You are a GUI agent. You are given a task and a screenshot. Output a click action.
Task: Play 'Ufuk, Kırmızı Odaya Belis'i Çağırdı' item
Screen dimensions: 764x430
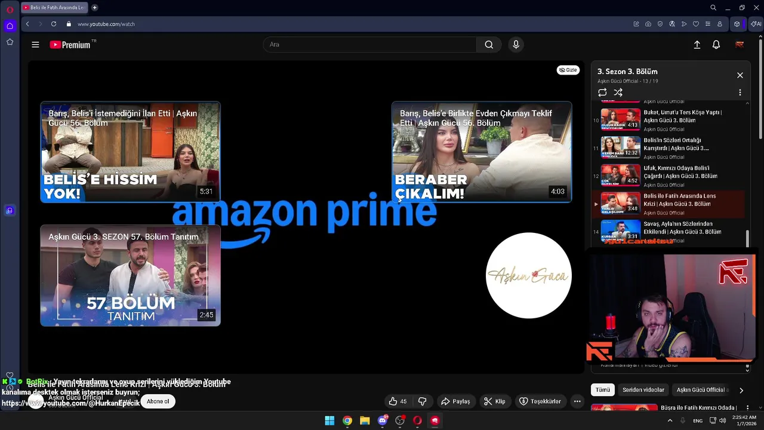coord(668,176)
